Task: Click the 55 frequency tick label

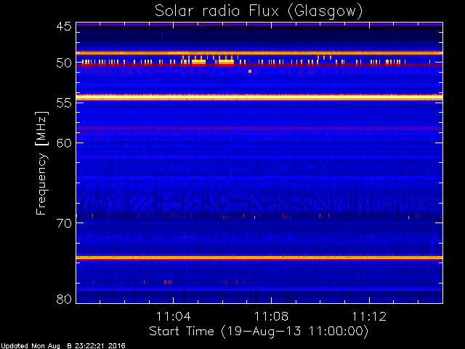Action: coord(64,103)
